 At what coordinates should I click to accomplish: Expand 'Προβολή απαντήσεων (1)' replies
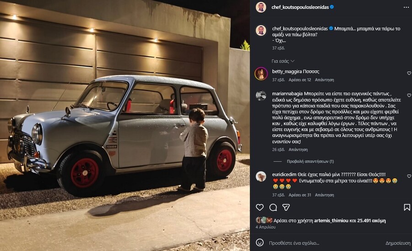310,162
